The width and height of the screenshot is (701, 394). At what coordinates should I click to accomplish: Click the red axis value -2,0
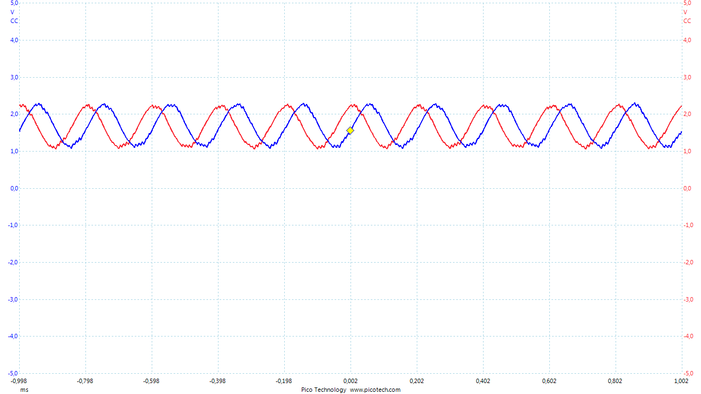(x=688, y=262)
